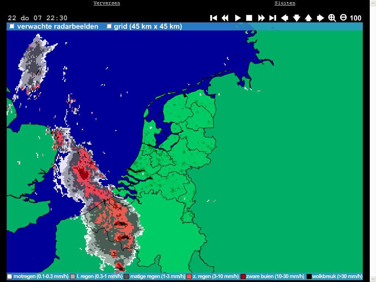This screenshot has width=376, height=282.
Task: Pan the map down with arrow icon
Action: (297, 18)
